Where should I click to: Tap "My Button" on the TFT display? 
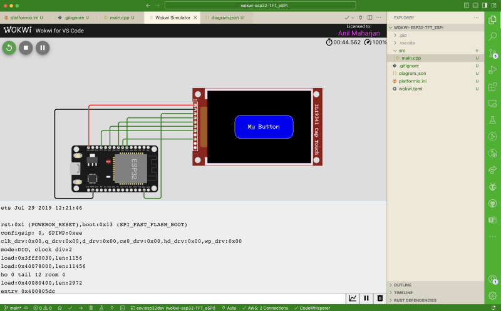264,127
